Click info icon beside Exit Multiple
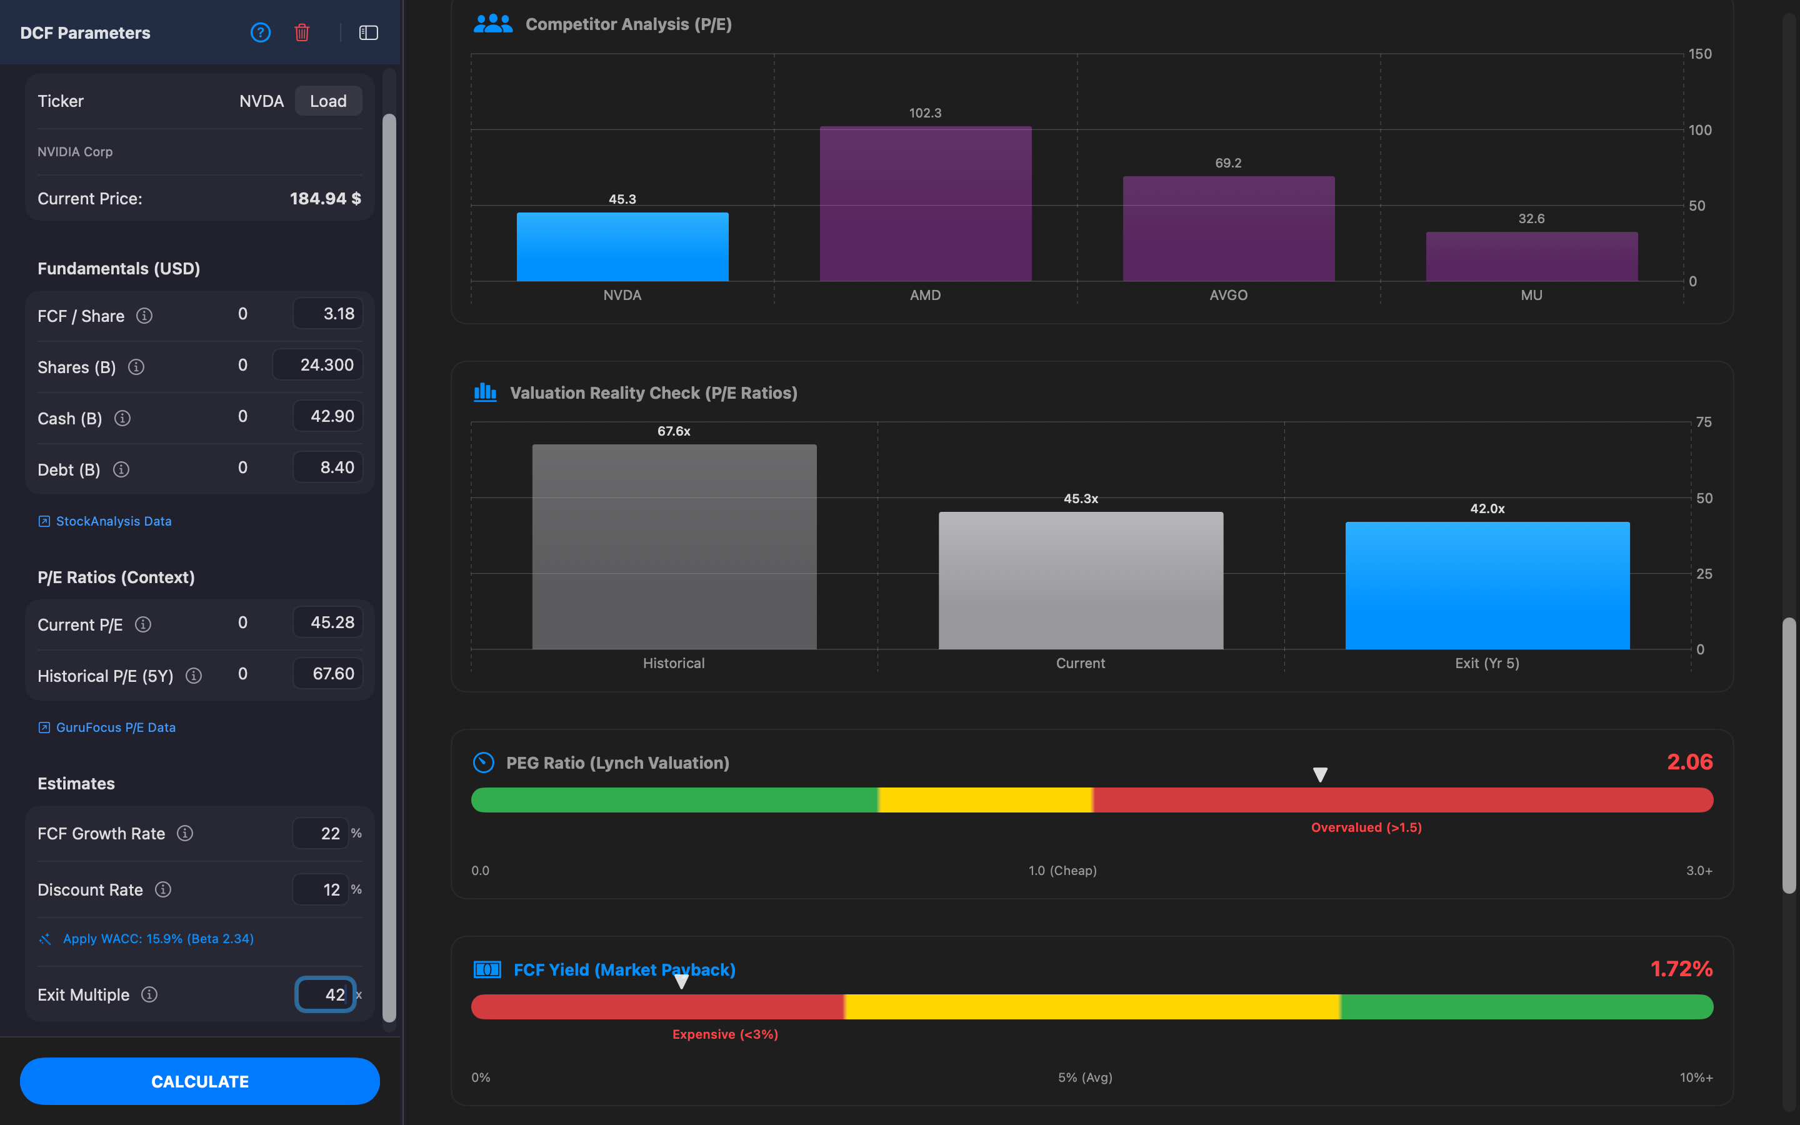This screenshot has width=1800, height=1125. (x=149, y=995)
